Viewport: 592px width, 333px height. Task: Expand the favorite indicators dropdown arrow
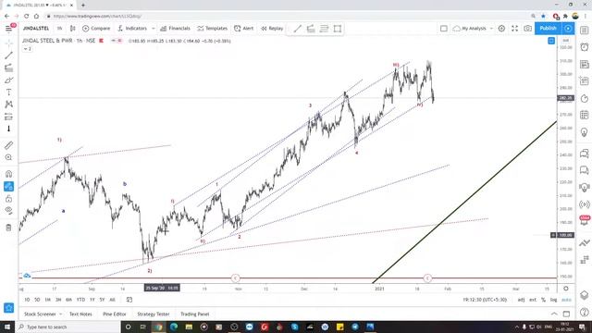(x=154, y=29)
